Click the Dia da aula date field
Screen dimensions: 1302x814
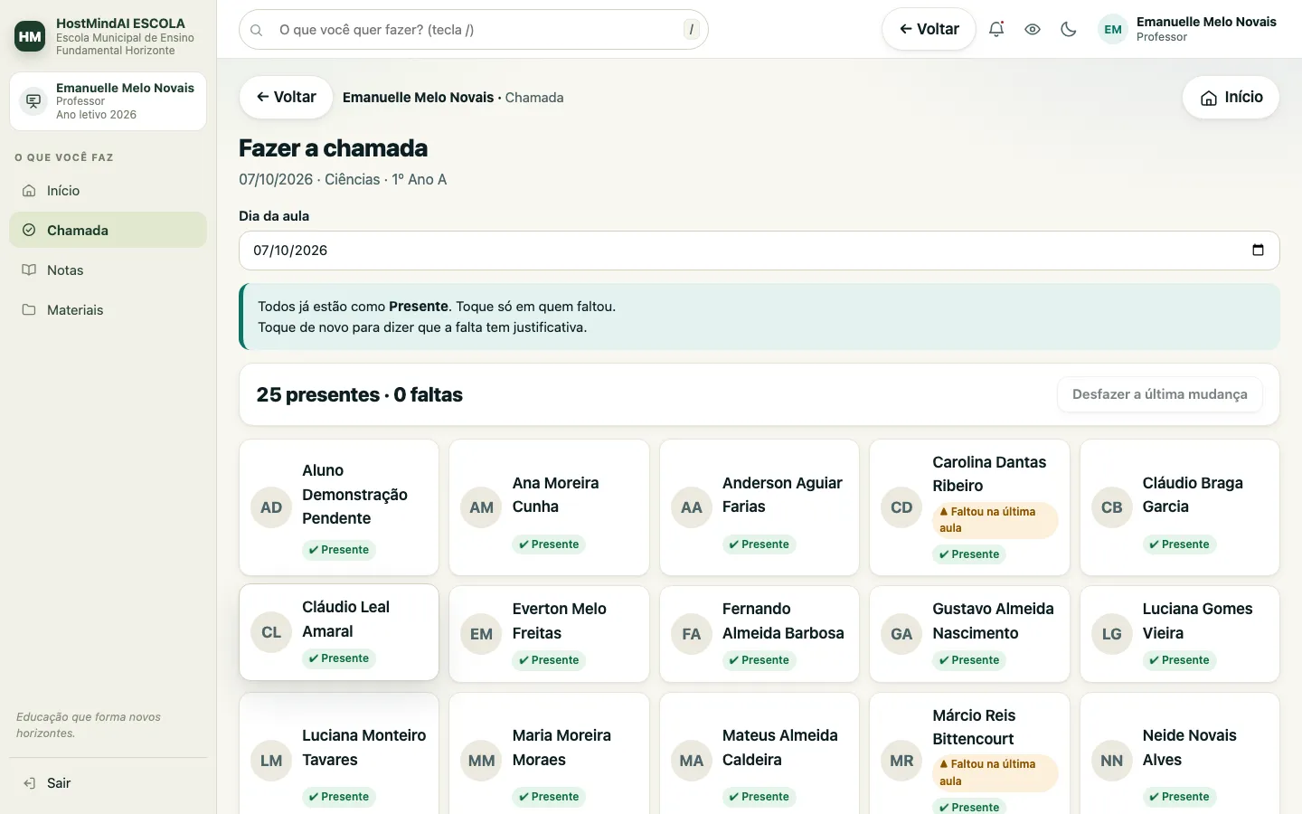pos(759,251)
